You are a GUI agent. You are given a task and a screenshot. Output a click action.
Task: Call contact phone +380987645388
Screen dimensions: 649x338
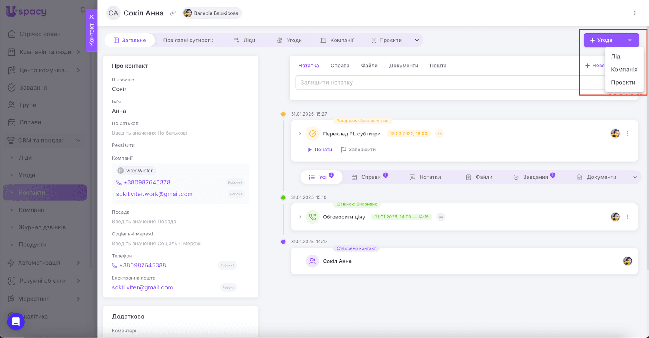(143, 265)
